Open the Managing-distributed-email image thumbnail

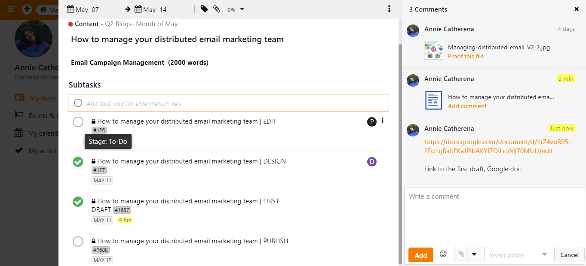tap(433, 50)
